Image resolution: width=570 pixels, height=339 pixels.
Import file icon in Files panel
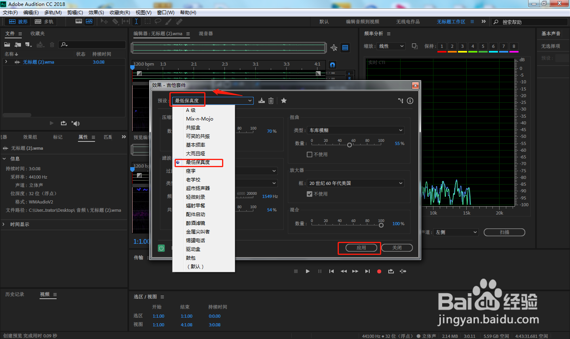click(18, 45)
